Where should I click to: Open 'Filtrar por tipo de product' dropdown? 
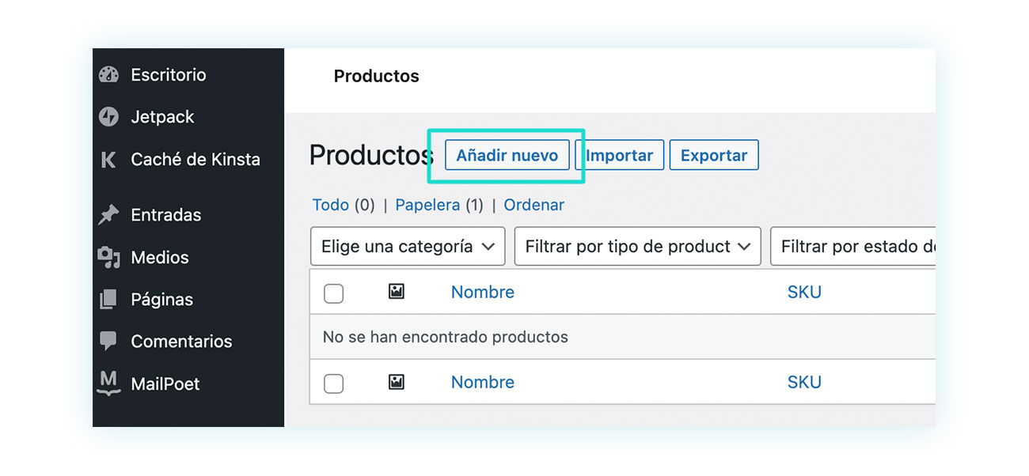(x=637, y=247)
